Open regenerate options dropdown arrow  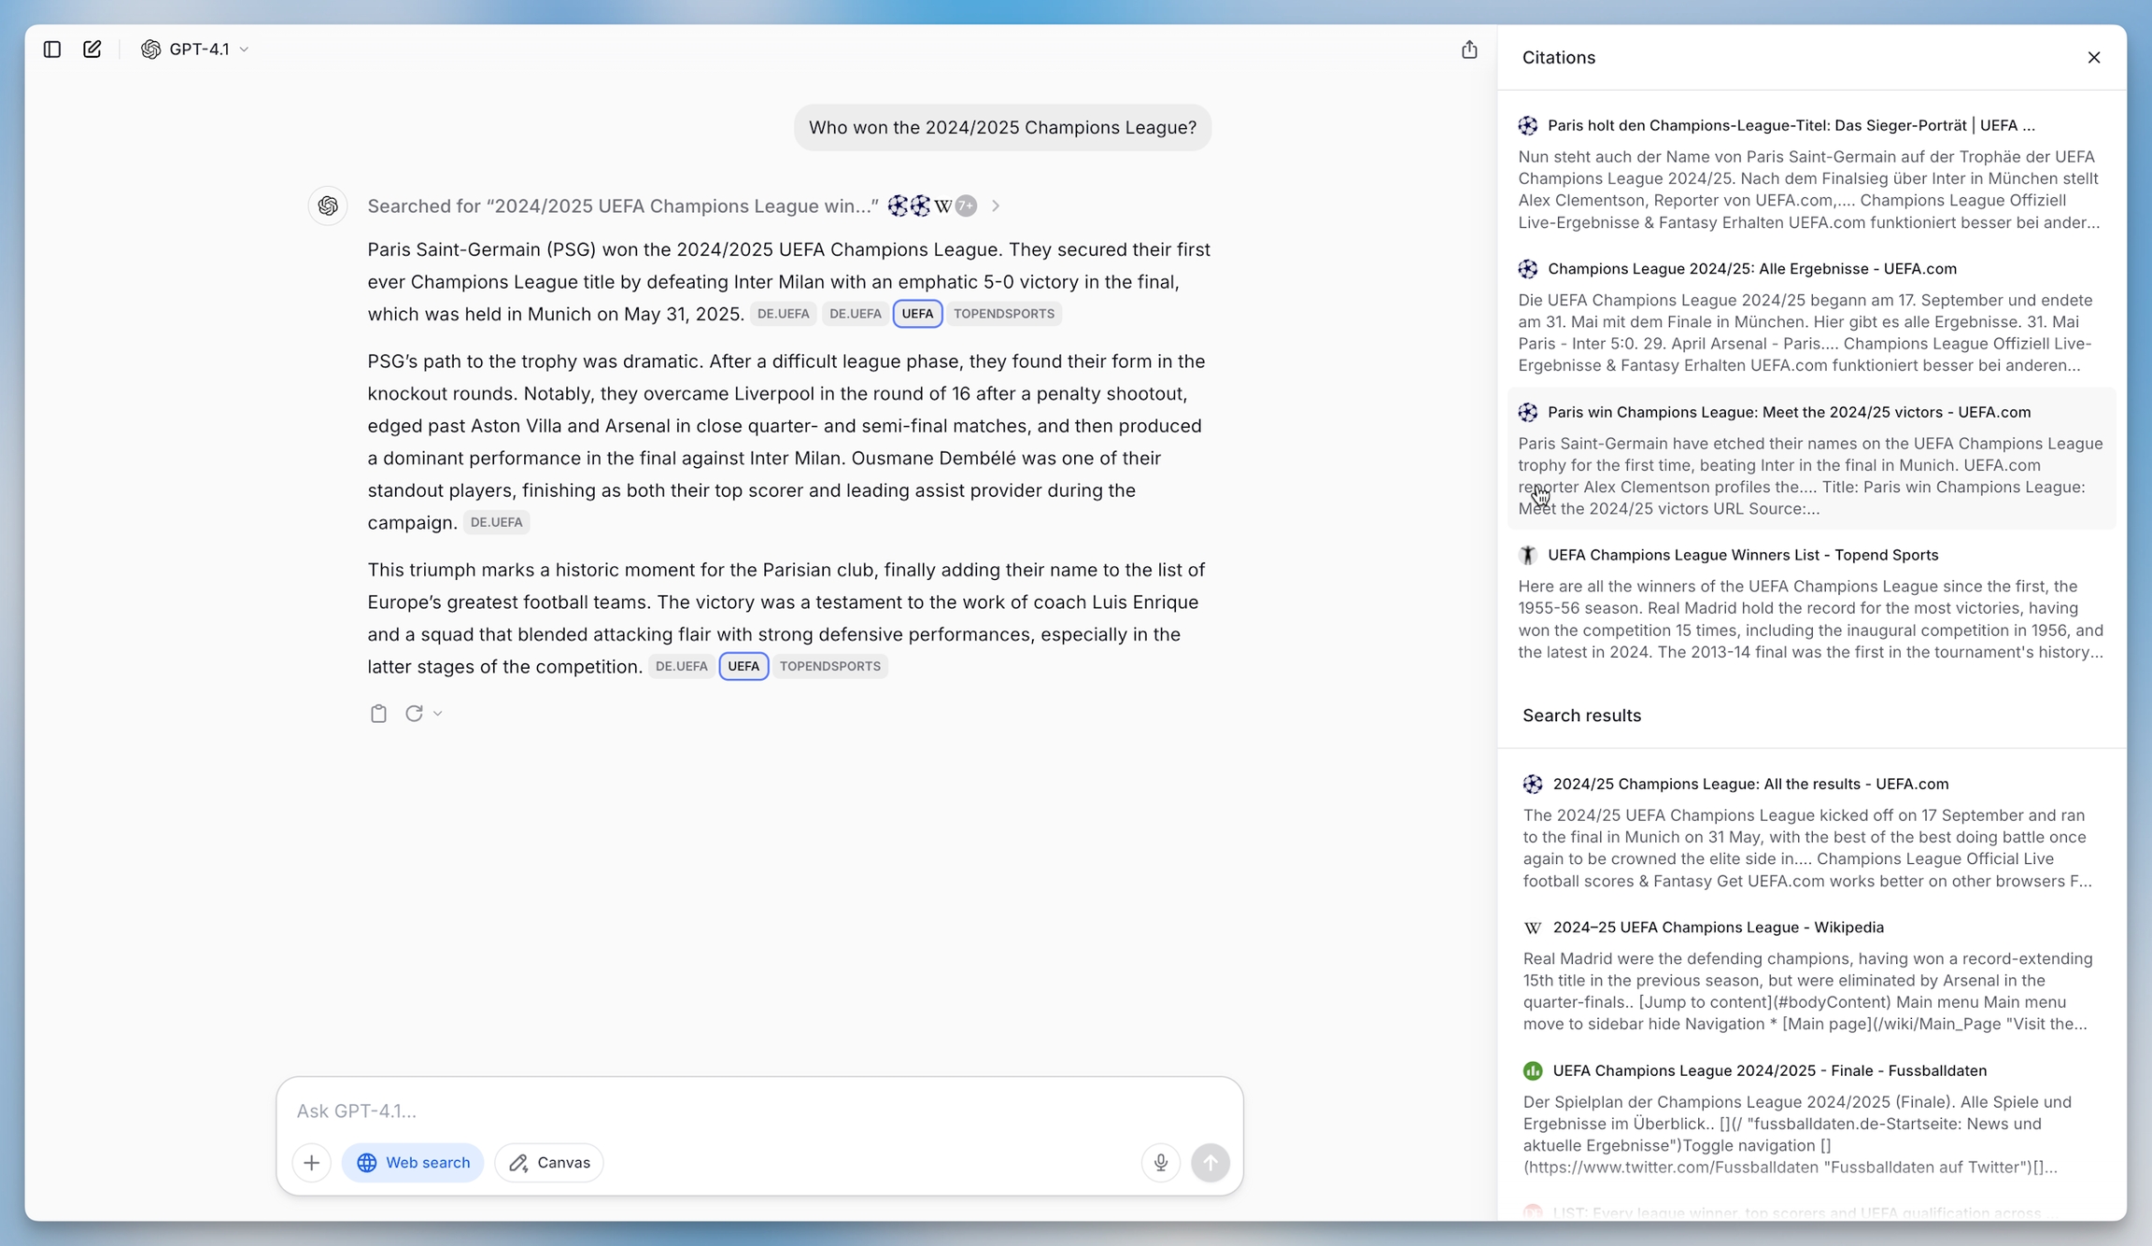coord(438,714)
